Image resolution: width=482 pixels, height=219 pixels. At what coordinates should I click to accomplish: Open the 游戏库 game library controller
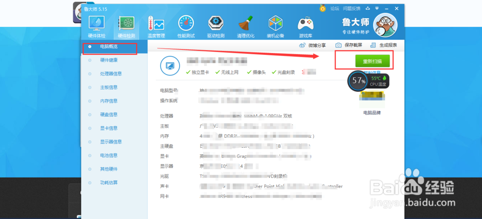pos(305,27)
